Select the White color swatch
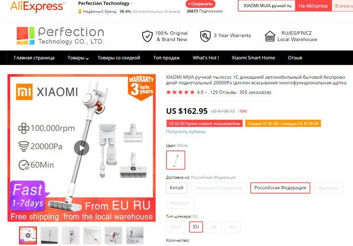 [x=175, y=160]
